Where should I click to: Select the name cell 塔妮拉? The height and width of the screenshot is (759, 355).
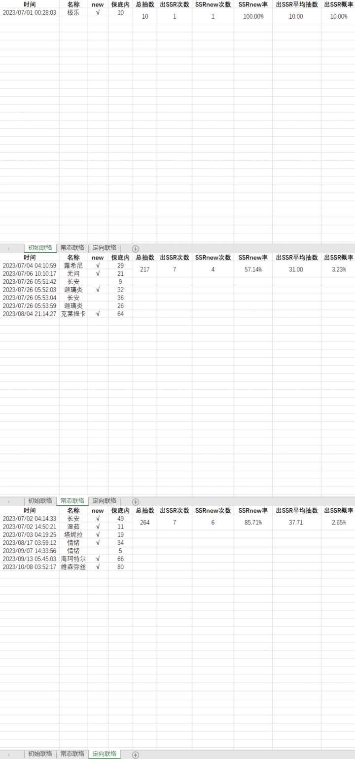tap(73, 534)
